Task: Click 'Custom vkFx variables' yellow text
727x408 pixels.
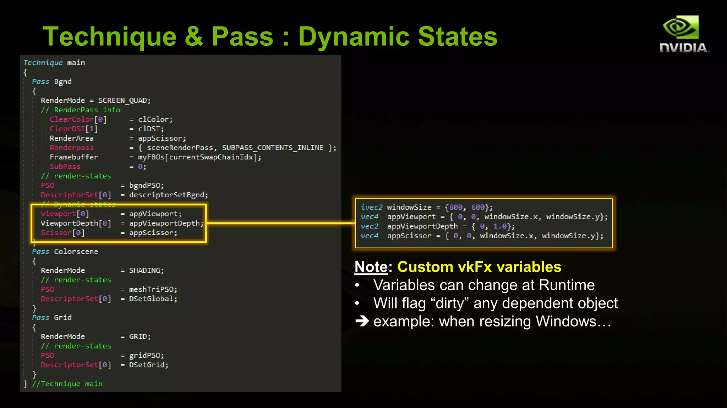Action: tap(479, 267)
